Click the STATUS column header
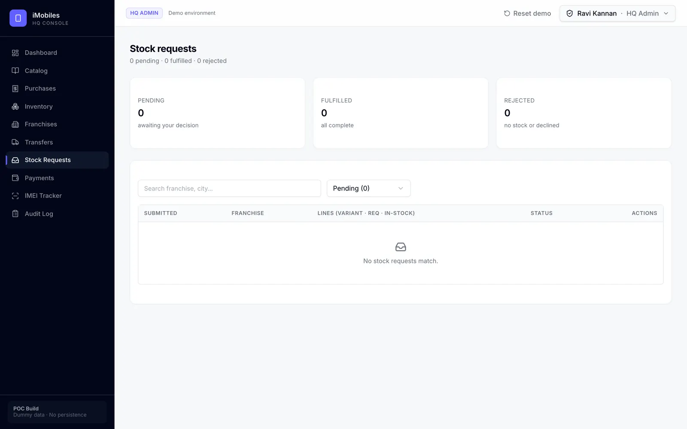Image resolution: width=687 pixels, height=429 pixels. tap(541, 213)
